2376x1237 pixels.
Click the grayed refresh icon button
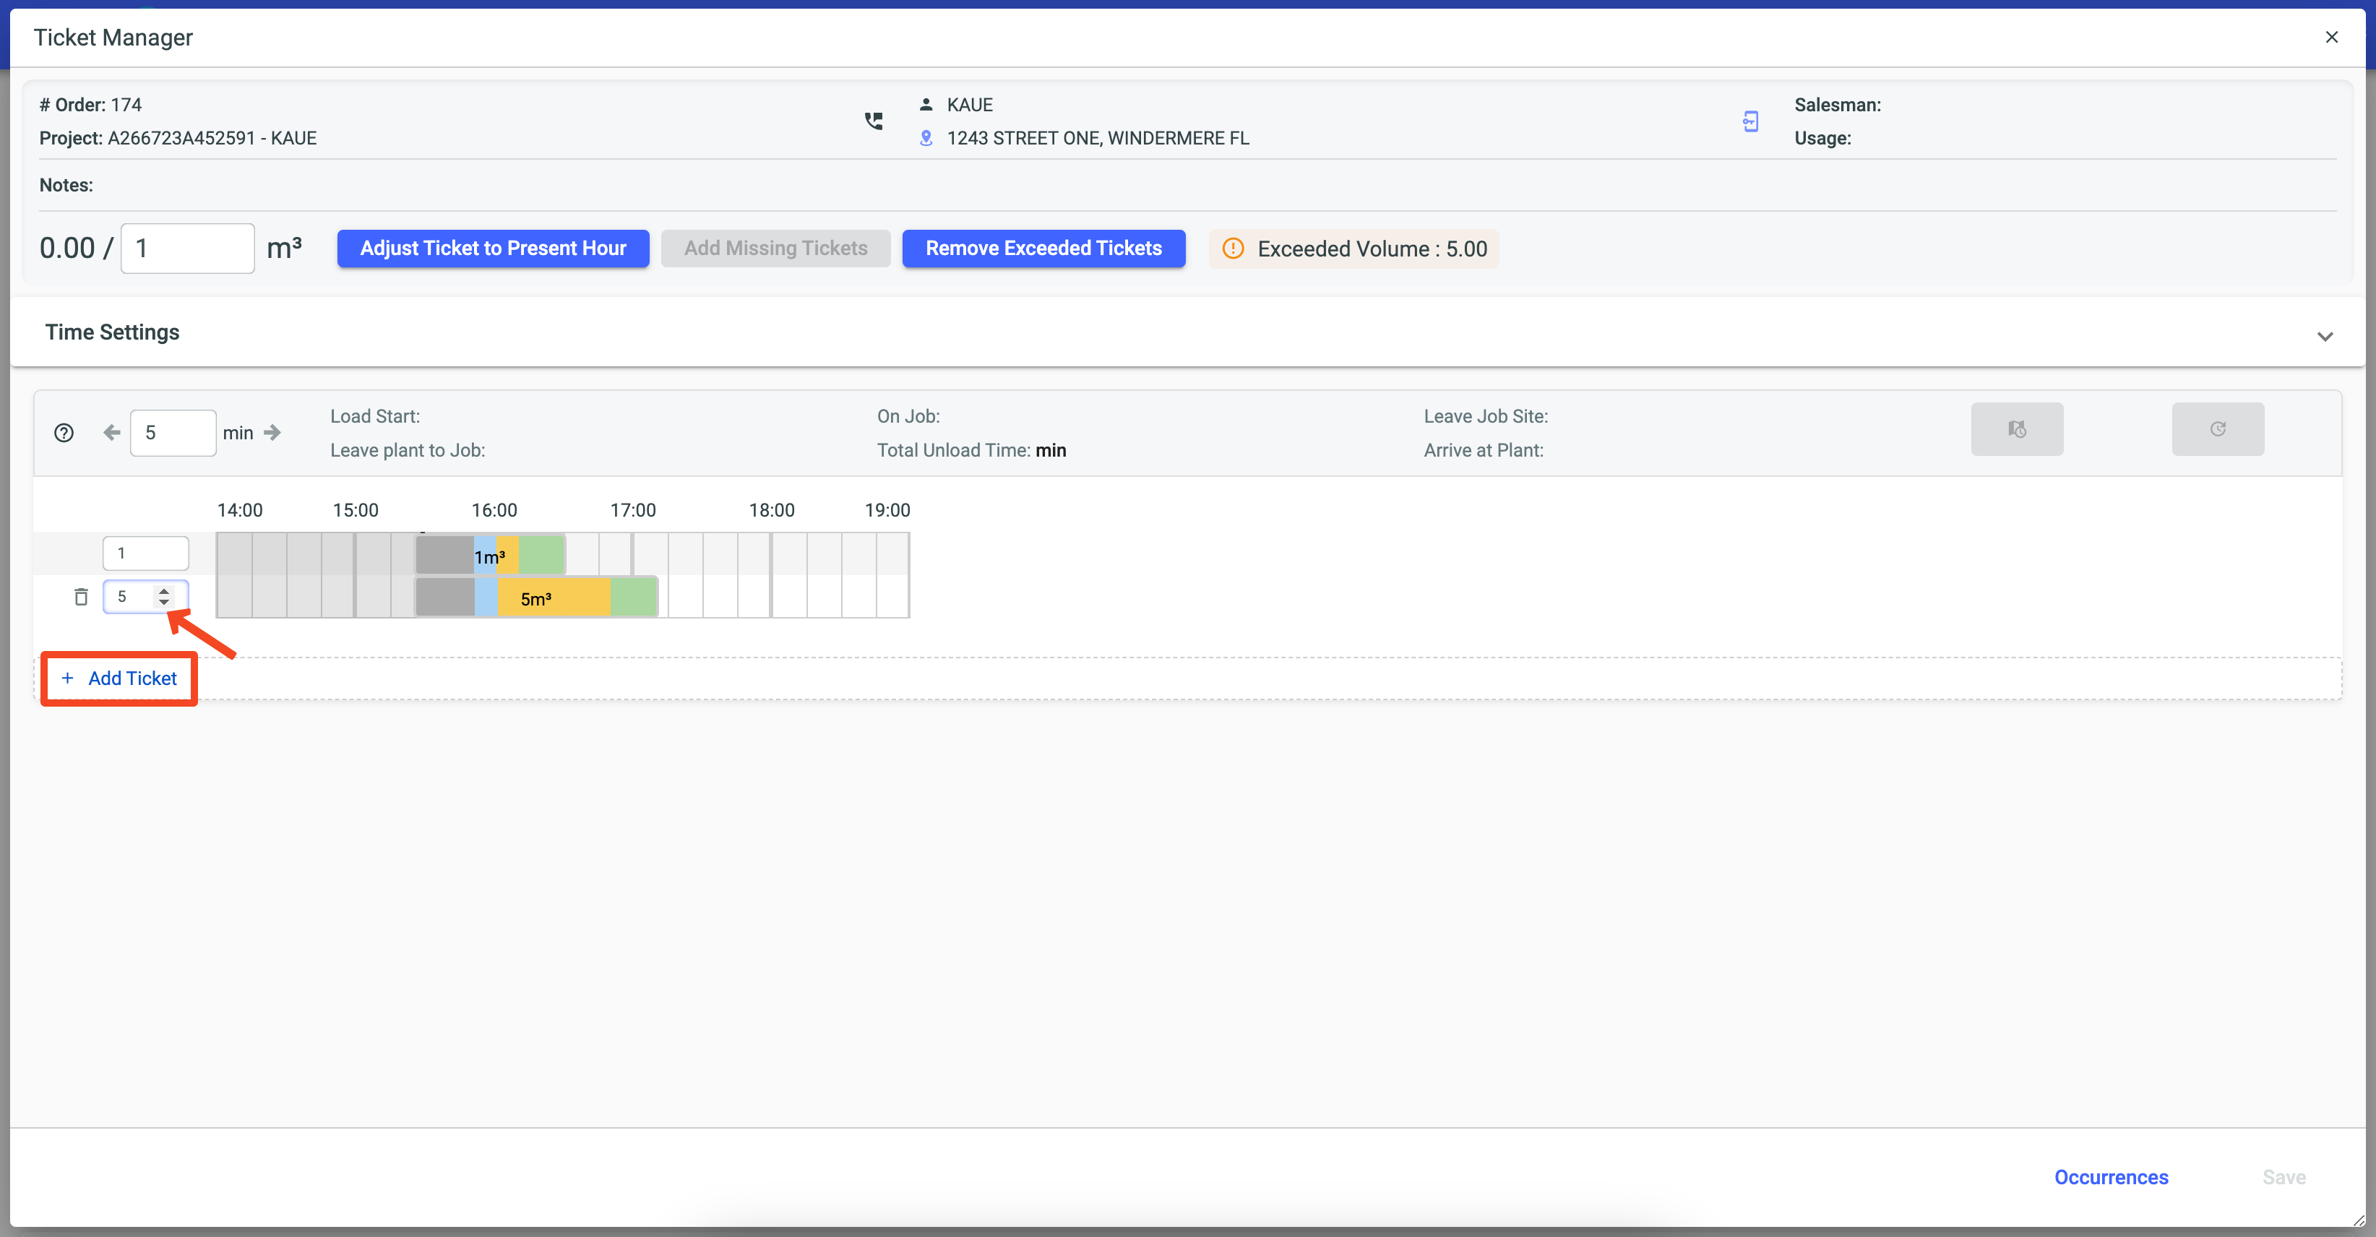[x=2217, y=429]
